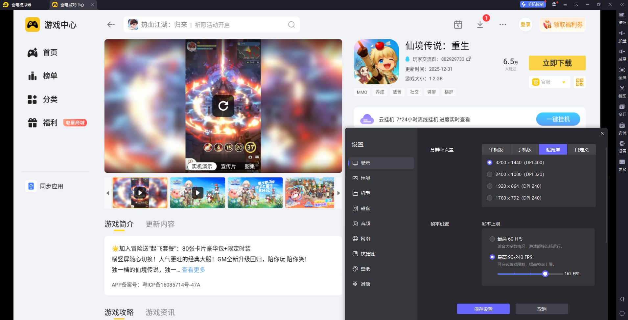The image size is (628, 320).
Task: Click the search magnifier icon
Action: click(x=291, y=25)
